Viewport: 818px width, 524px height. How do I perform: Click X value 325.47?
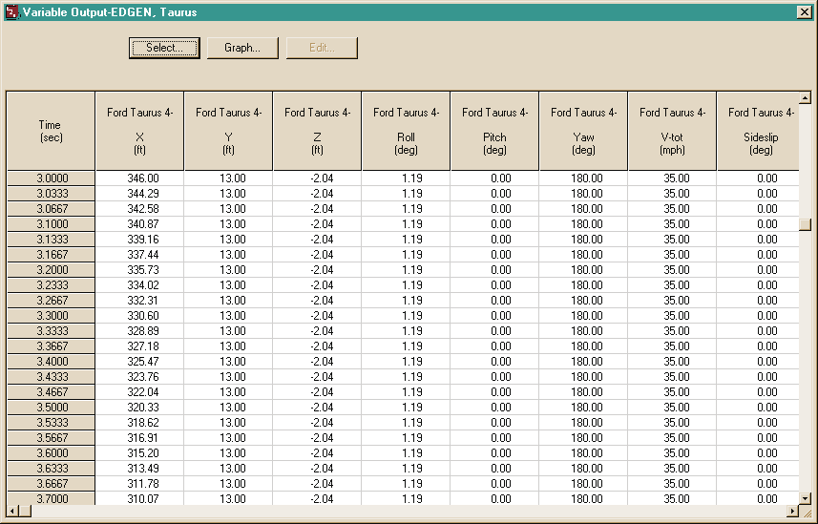[x=139, y=361]
